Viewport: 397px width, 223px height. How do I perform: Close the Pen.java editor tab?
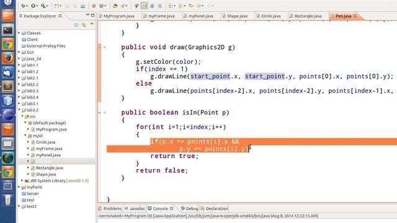pyautogui.click(x=355, y=15)
